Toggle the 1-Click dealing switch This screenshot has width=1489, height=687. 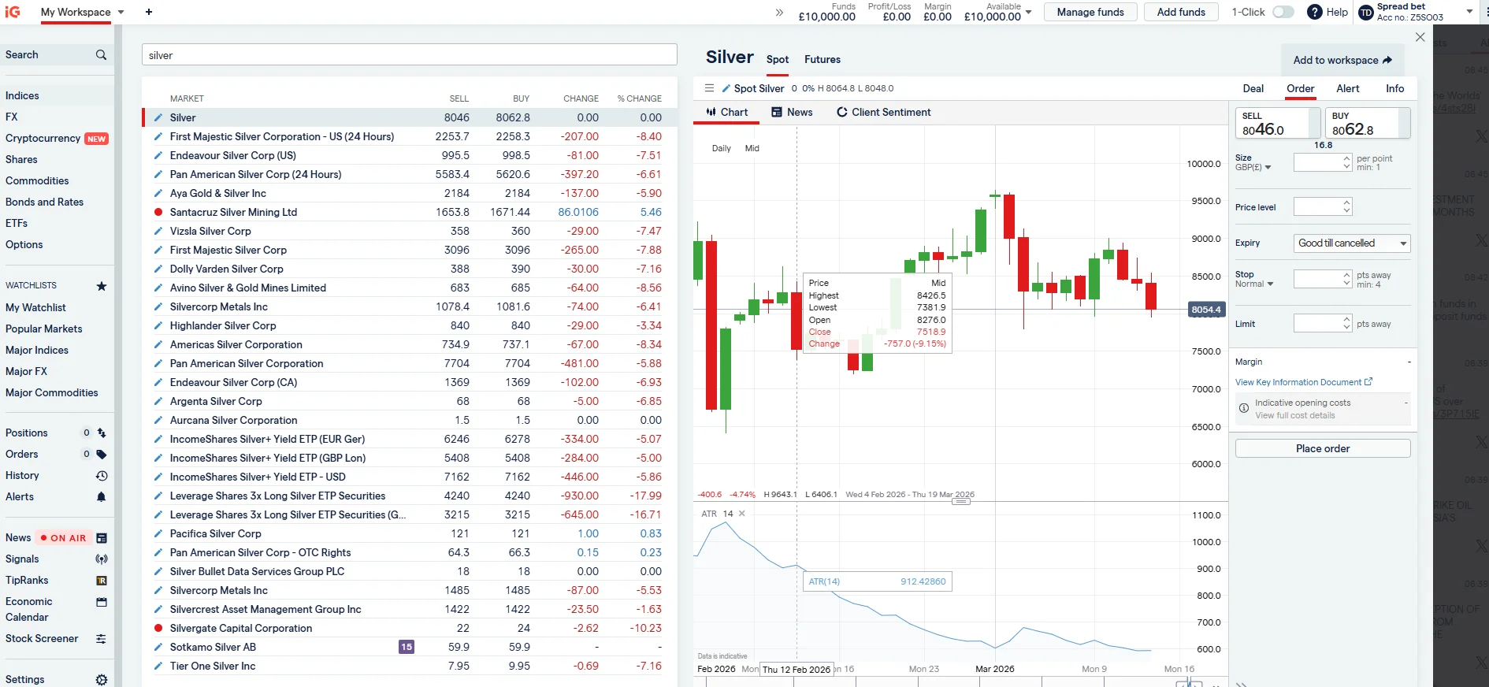click(1283, 12)
